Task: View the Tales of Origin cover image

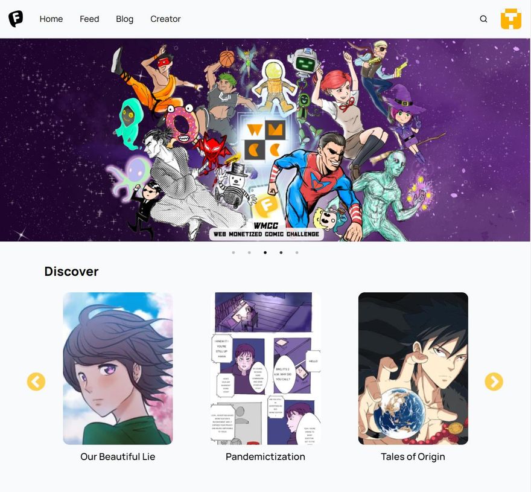Action: (413, 368)
